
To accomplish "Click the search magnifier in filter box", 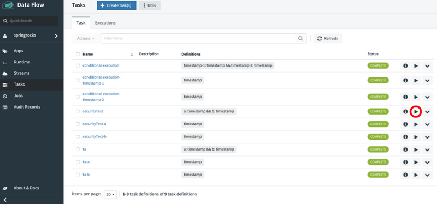I will click(300, 38).
